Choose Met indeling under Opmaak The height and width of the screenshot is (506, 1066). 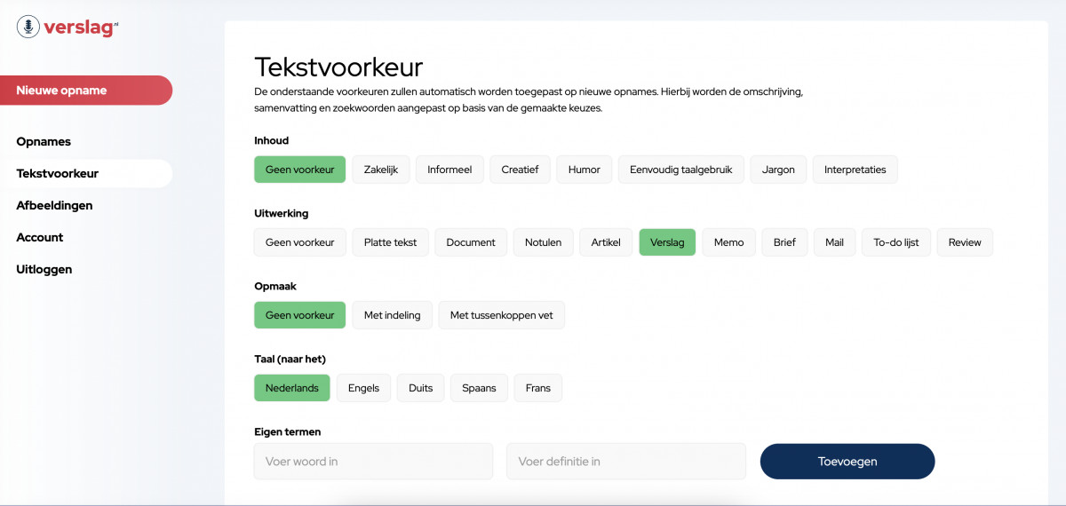click(x=392, y=315)
